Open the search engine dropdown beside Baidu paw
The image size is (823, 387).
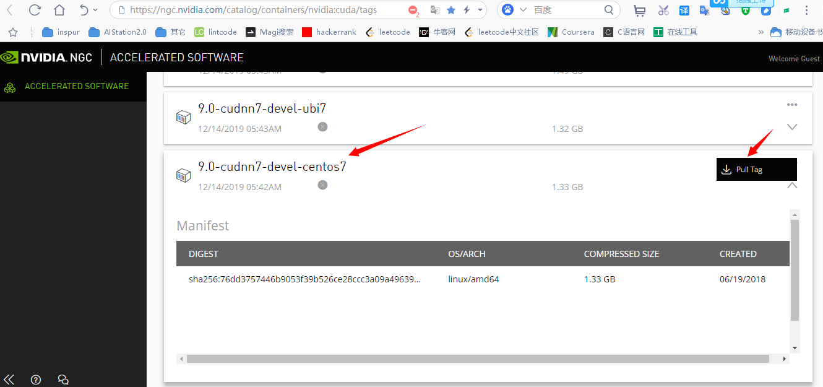click(523, 10)
